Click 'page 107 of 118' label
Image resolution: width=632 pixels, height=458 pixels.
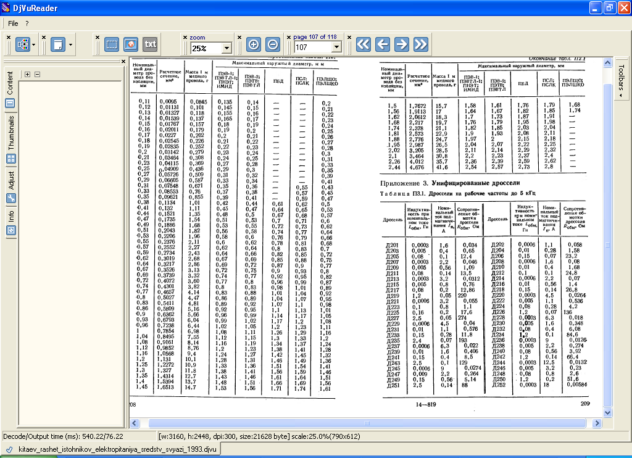pyautogui.click(x=315, y=36)
